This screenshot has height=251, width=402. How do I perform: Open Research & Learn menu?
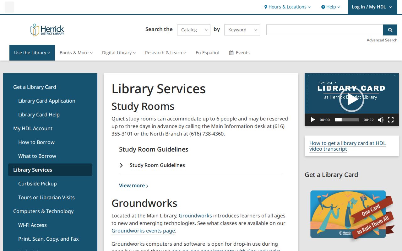(166, 53)
